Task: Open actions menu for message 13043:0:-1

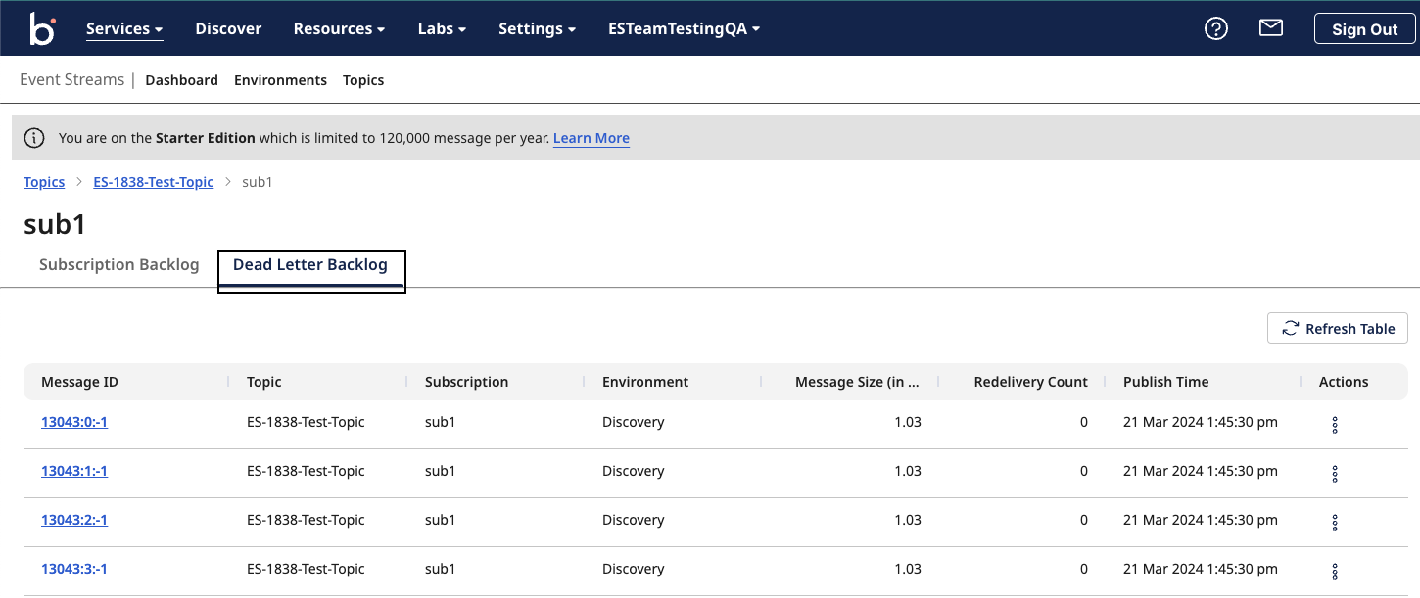Action: pyautogui.click(x=1334, y=425)
